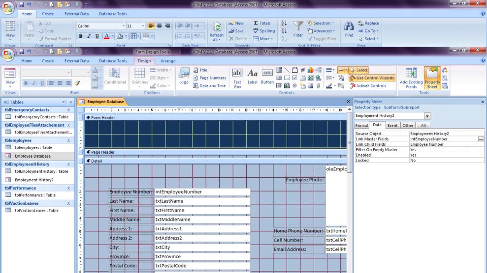Open font color picker in the back window ribbon
The width and height of the screenshot is (487, 273).
point(112,36)
